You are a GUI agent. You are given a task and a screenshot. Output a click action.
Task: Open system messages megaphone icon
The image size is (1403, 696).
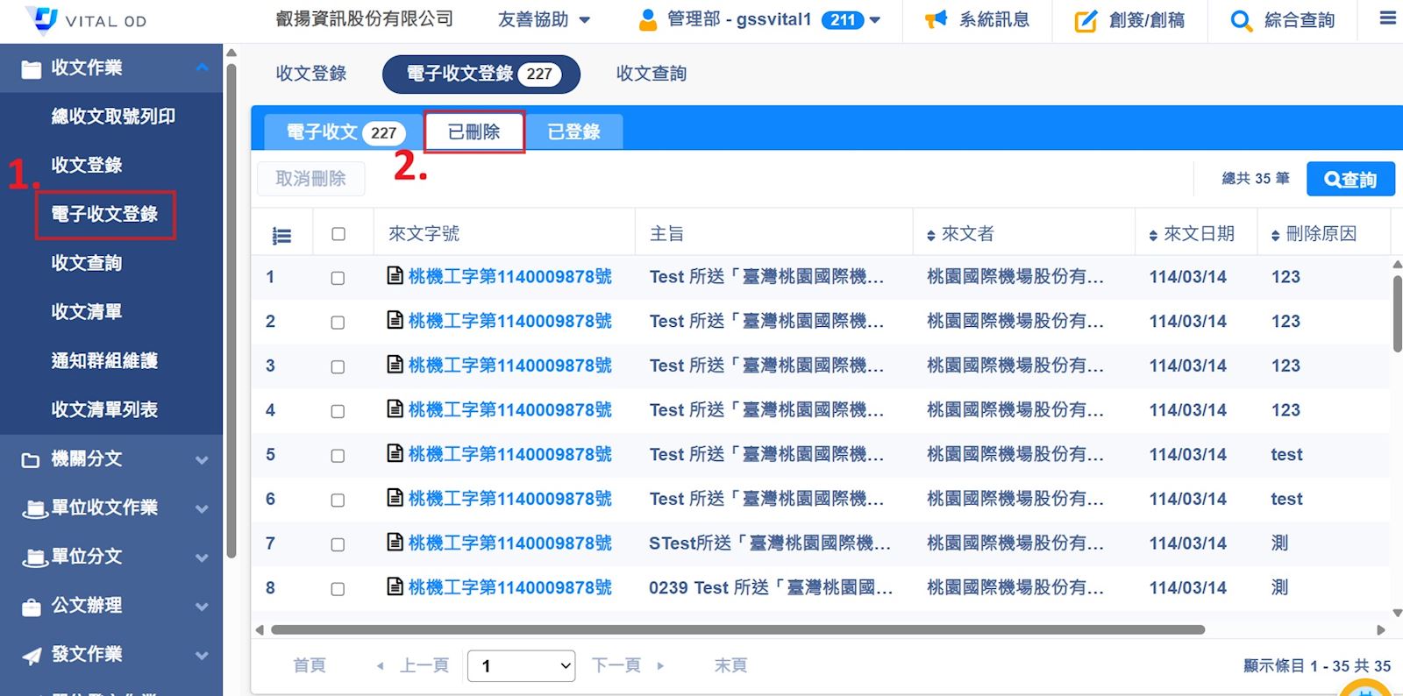[x=936, y=19]
